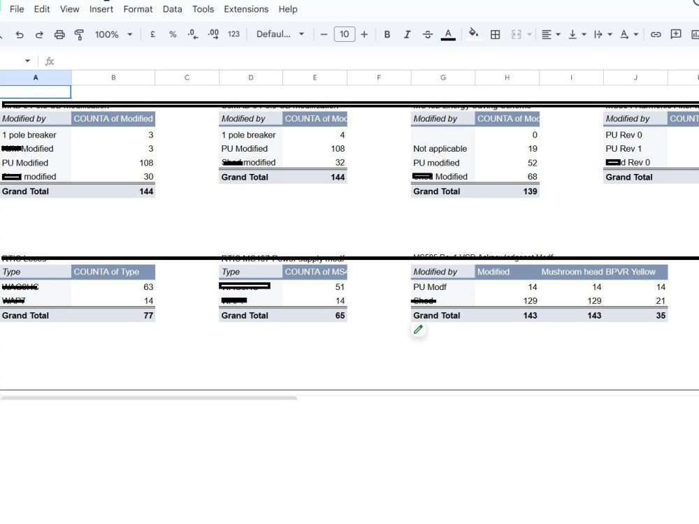The image size is (699, 524).
Task: Open the Format menu
Action: [138, 9]
